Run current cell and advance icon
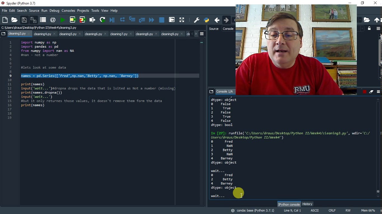The width and height of the screenshot is (382, 214). (82, 20)
